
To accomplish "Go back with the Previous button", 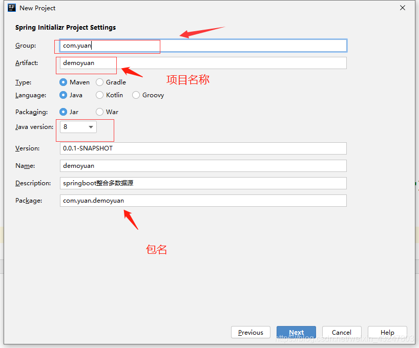I will pyautogui.click(x=250, y=332).
